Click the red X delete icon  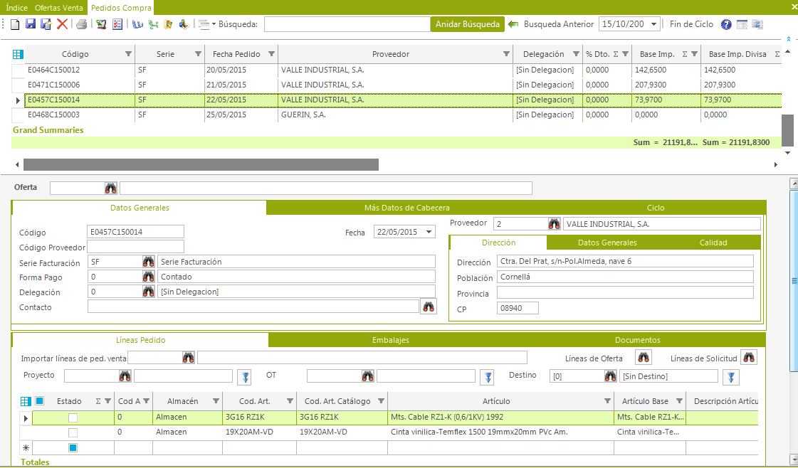pyautogui.click(x=62, y=24)
